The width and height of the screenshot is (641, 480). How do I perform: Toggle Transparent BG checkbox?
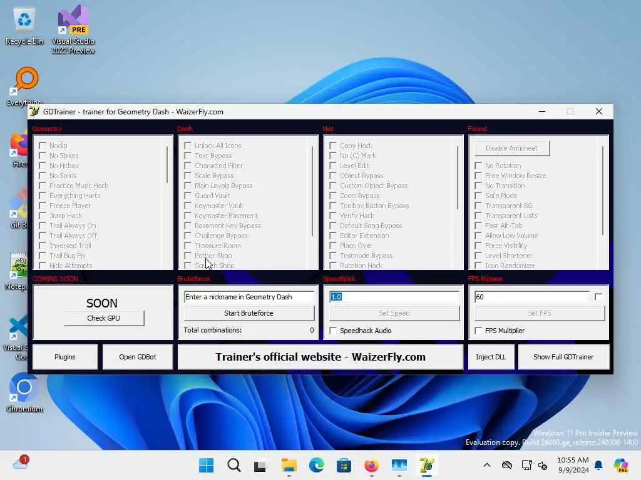478,205
